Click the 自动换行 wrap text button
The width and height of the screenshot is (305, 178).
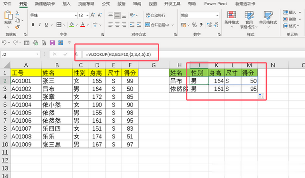pyautogui.click(x=156, y=15)
